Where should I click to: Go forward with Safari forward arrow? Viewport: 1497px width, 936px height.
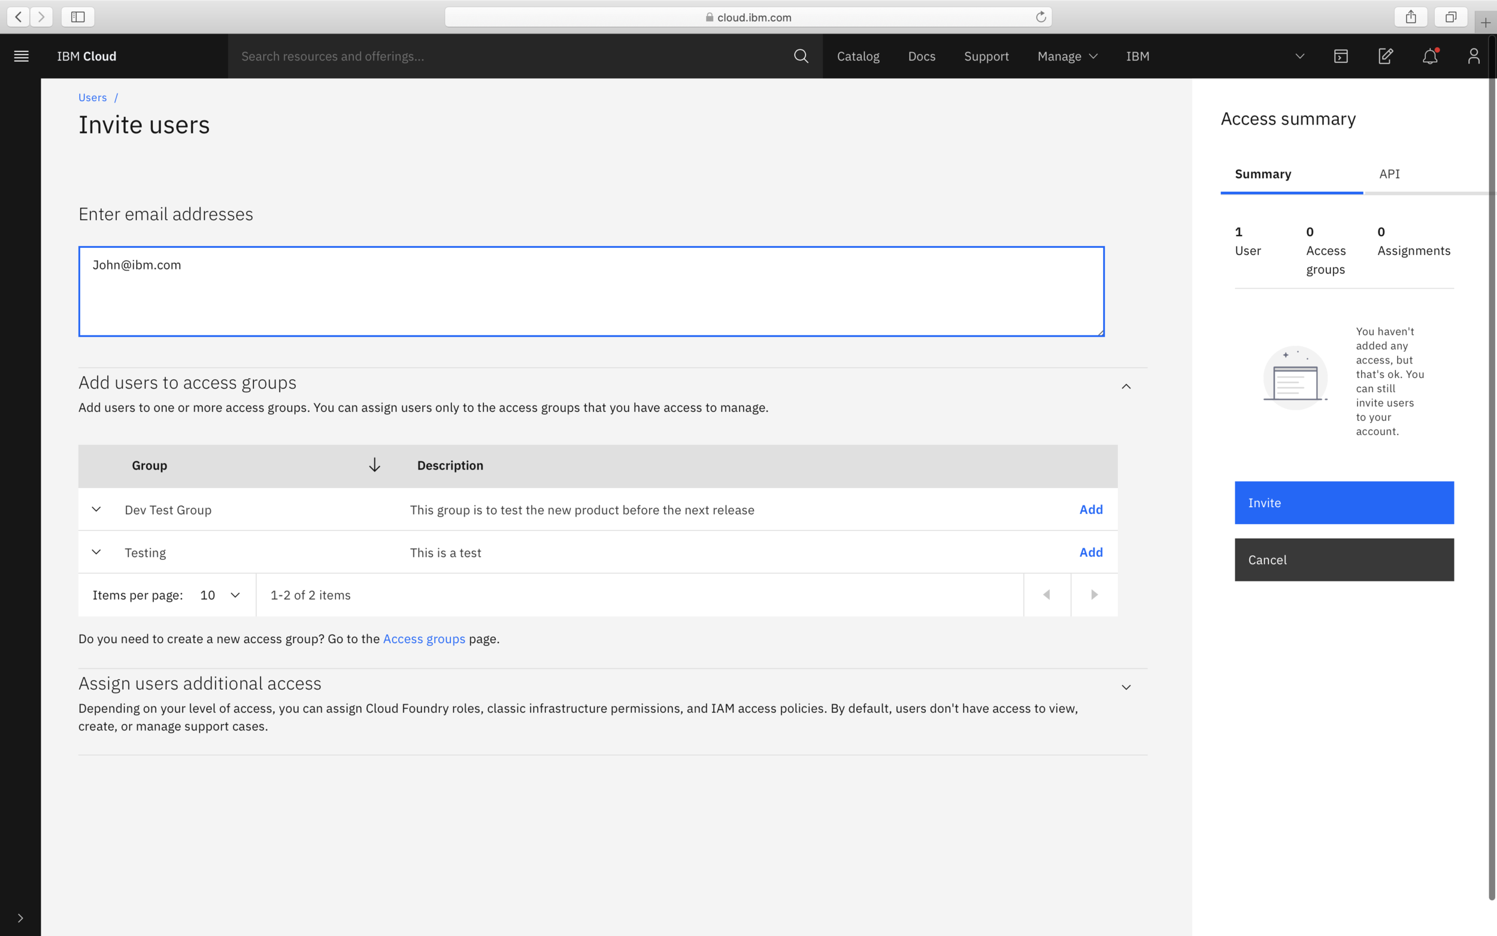[x=41, y=17]
